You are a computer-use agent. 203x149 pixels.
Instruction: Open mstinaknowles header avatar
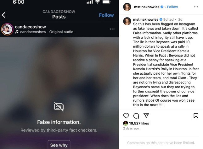tap(127, 7)
